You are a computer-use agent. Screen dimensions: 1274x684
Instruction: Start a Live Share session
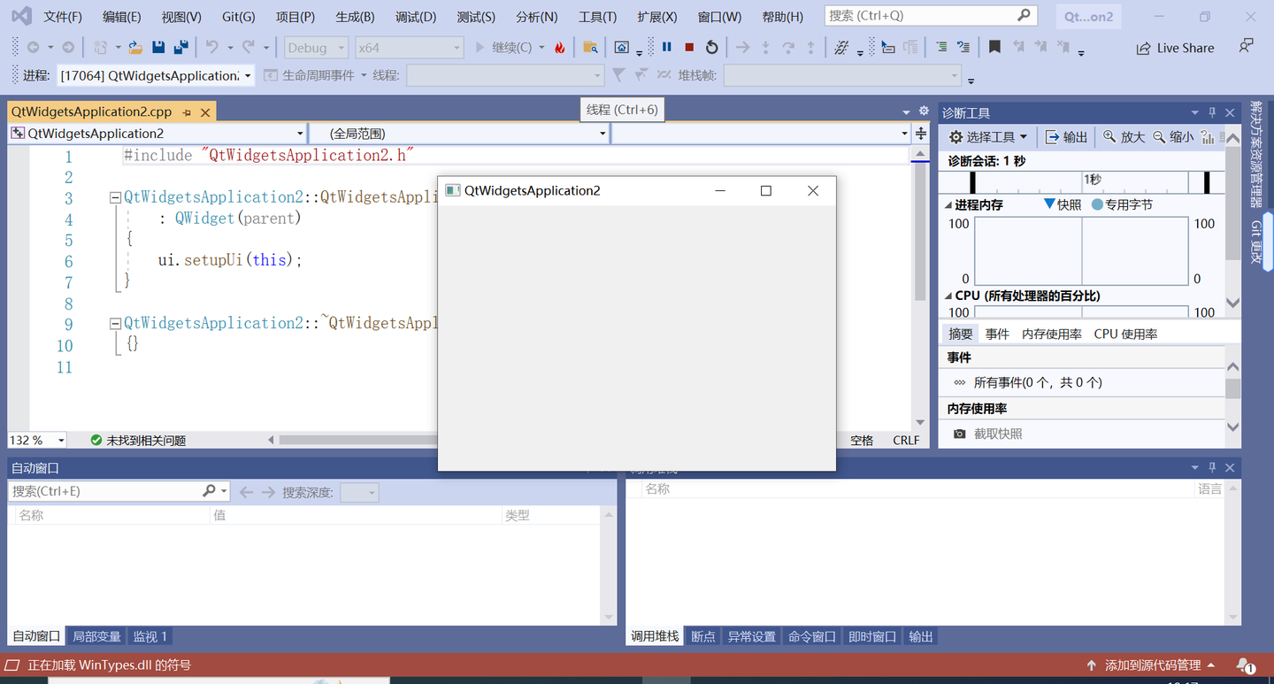pos(1175,48)
